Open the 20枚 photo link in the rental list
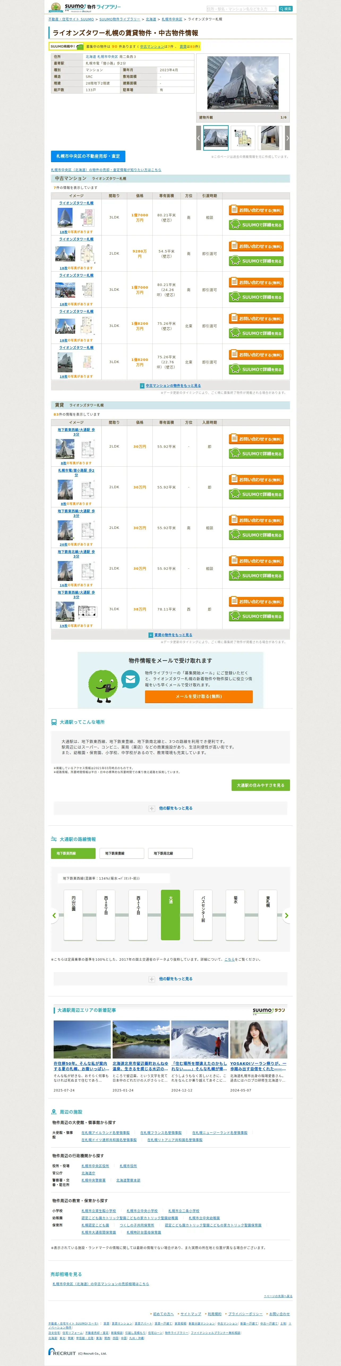This screenshot has height=1366, width=341. (64, 545)
